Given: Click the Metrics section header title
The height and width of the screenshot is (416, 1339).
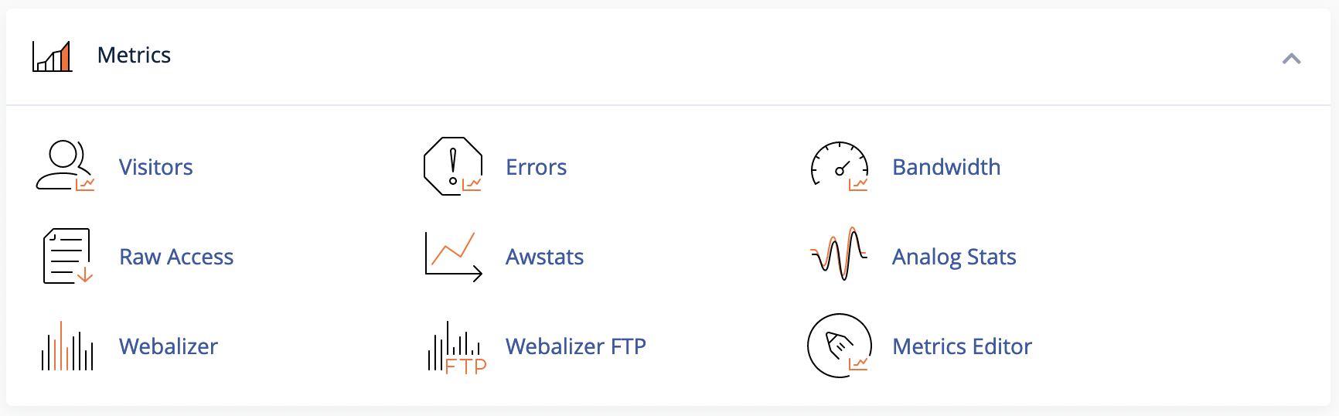Looking at the screenshot, I should (x=134, y=55).
